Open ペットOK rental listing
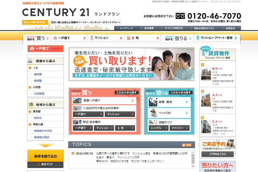 [169, 113]
